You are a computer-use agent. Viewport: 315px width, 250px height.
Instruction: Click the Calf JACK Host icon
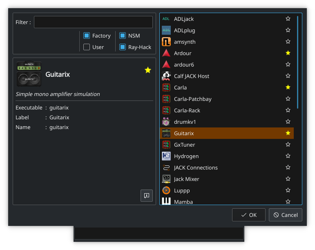click(x=166, y=76)
